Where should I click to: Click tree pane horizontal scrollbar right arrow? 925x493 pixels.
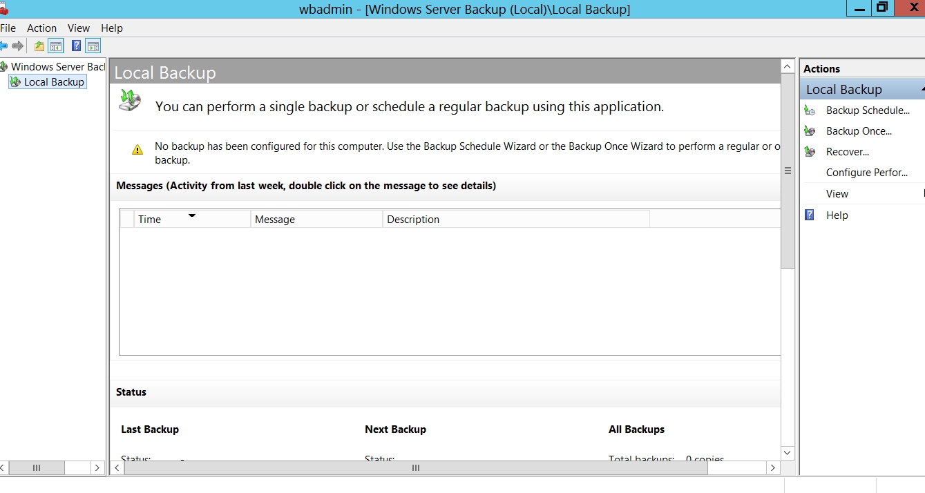97,468
